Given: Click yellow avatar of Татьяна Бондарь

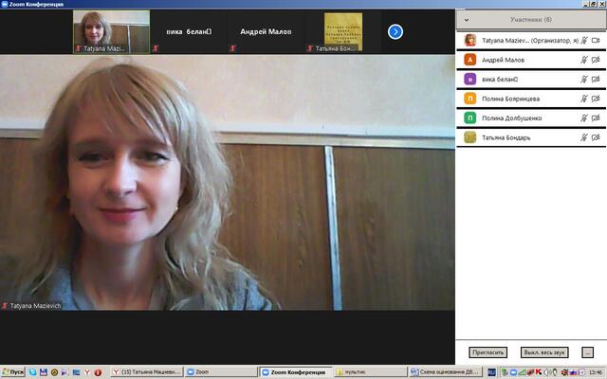Looking at the screenshot, I should (x=470, y=137).
